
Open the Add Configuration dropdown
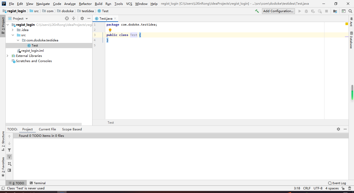278,11
